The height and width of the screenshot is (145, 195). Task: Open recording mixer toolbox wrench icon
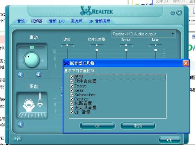[21, 124]
